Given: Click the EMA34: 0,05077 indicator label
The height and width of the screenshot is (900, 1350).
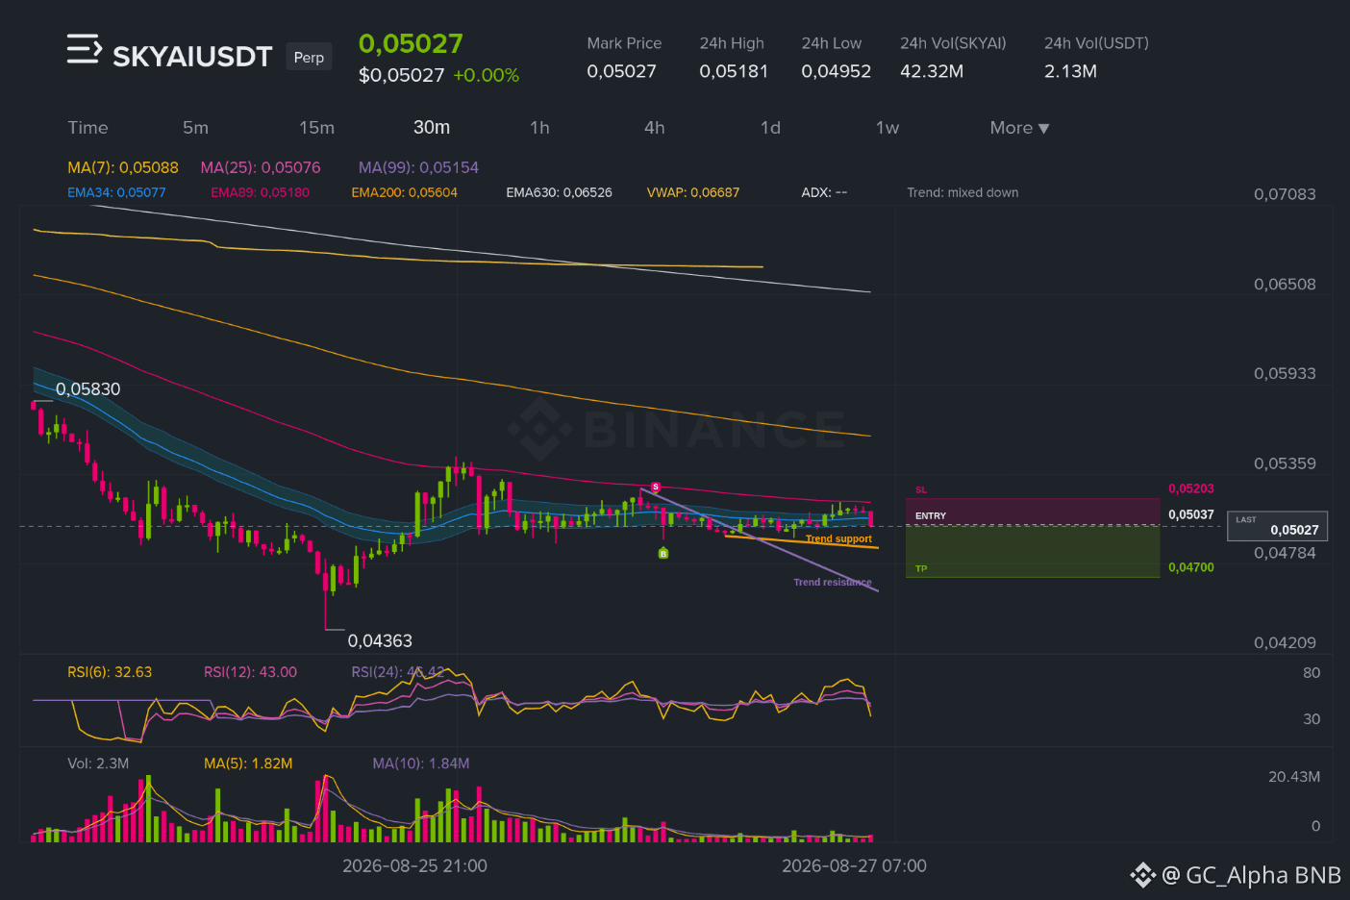Looking at the screenshot, I should tap(116, 192).
